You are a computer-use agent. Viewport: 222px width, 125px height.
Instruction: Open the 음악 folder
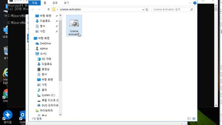(x=44, y=90)
